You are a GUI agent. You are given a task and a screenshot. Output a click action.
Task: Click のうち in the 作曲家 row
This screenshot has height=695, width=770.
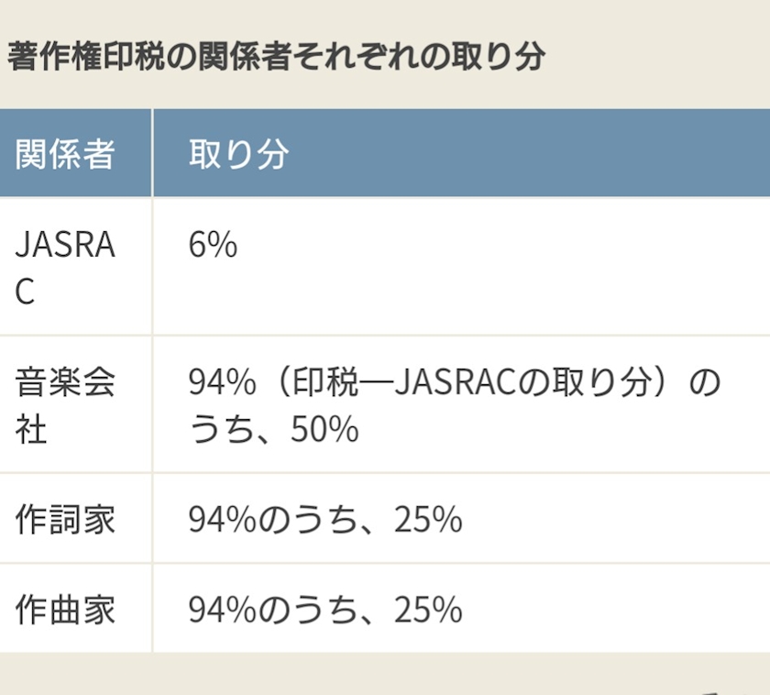pos(307,610)
